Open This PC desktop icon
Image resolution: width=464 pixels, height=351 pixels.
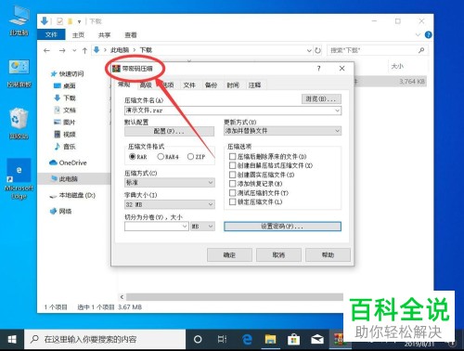(x=19, y=20)
